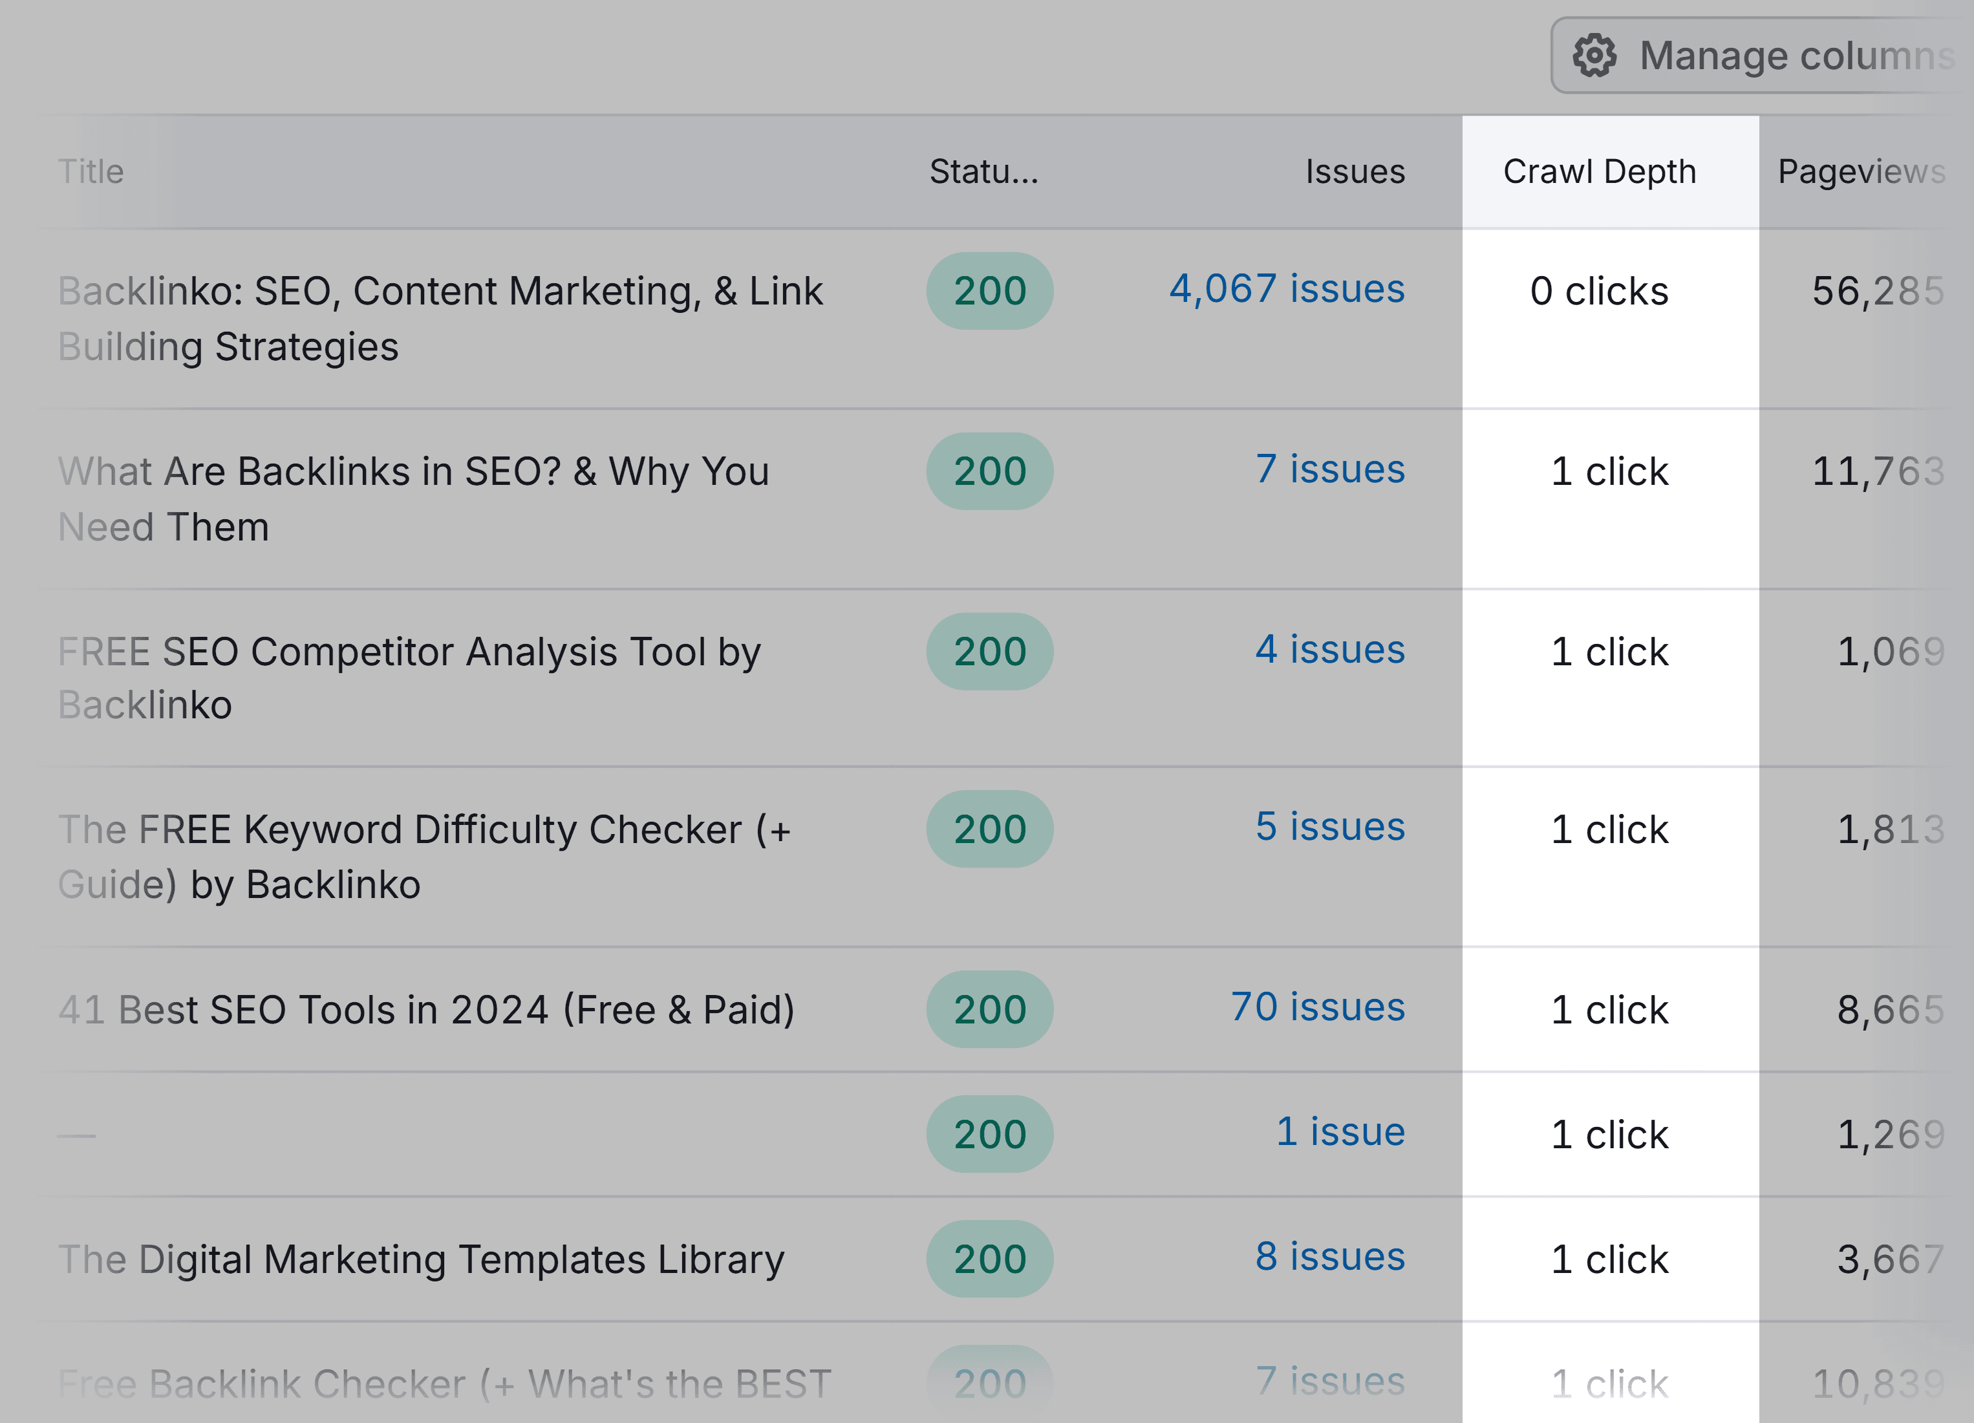Screen dimensions: 1974x1423
Task: Open the Manage columns button
Action: [1763, 56]
